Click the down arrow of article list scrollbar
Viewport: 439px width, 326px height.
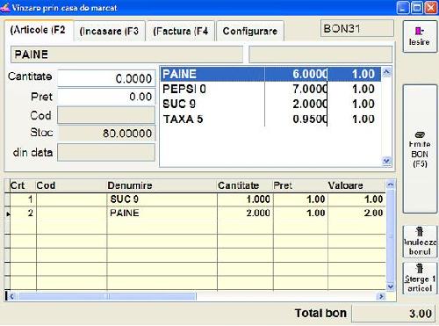coord(386,161)
